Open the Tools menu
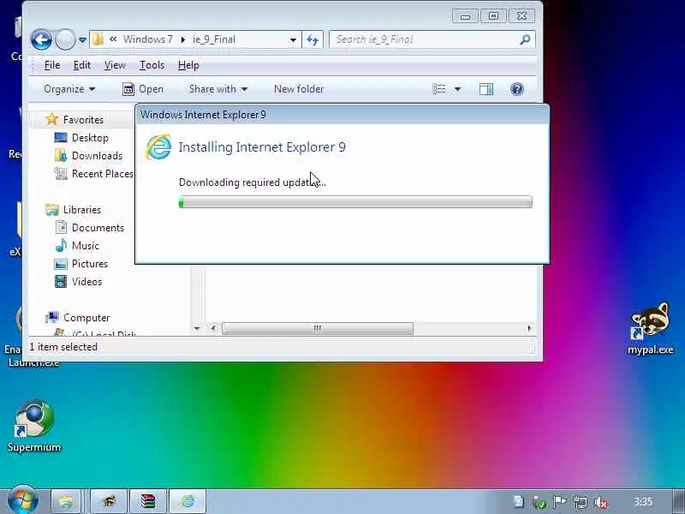 [152, 65]
